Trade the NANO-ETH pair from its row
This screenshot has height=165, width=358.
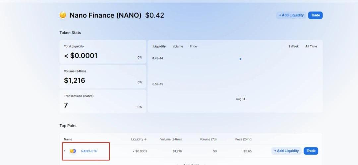click(x=311, y=151)
